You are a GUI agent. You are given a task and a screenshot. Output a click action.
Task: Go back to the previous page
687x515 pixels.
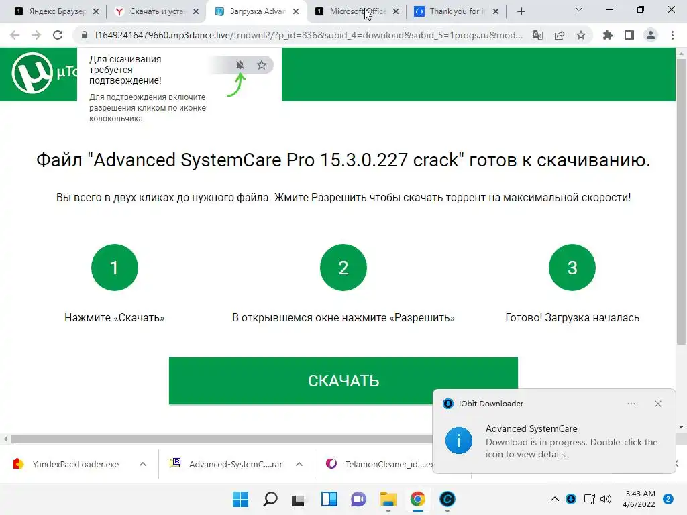(x=15, y=35)
